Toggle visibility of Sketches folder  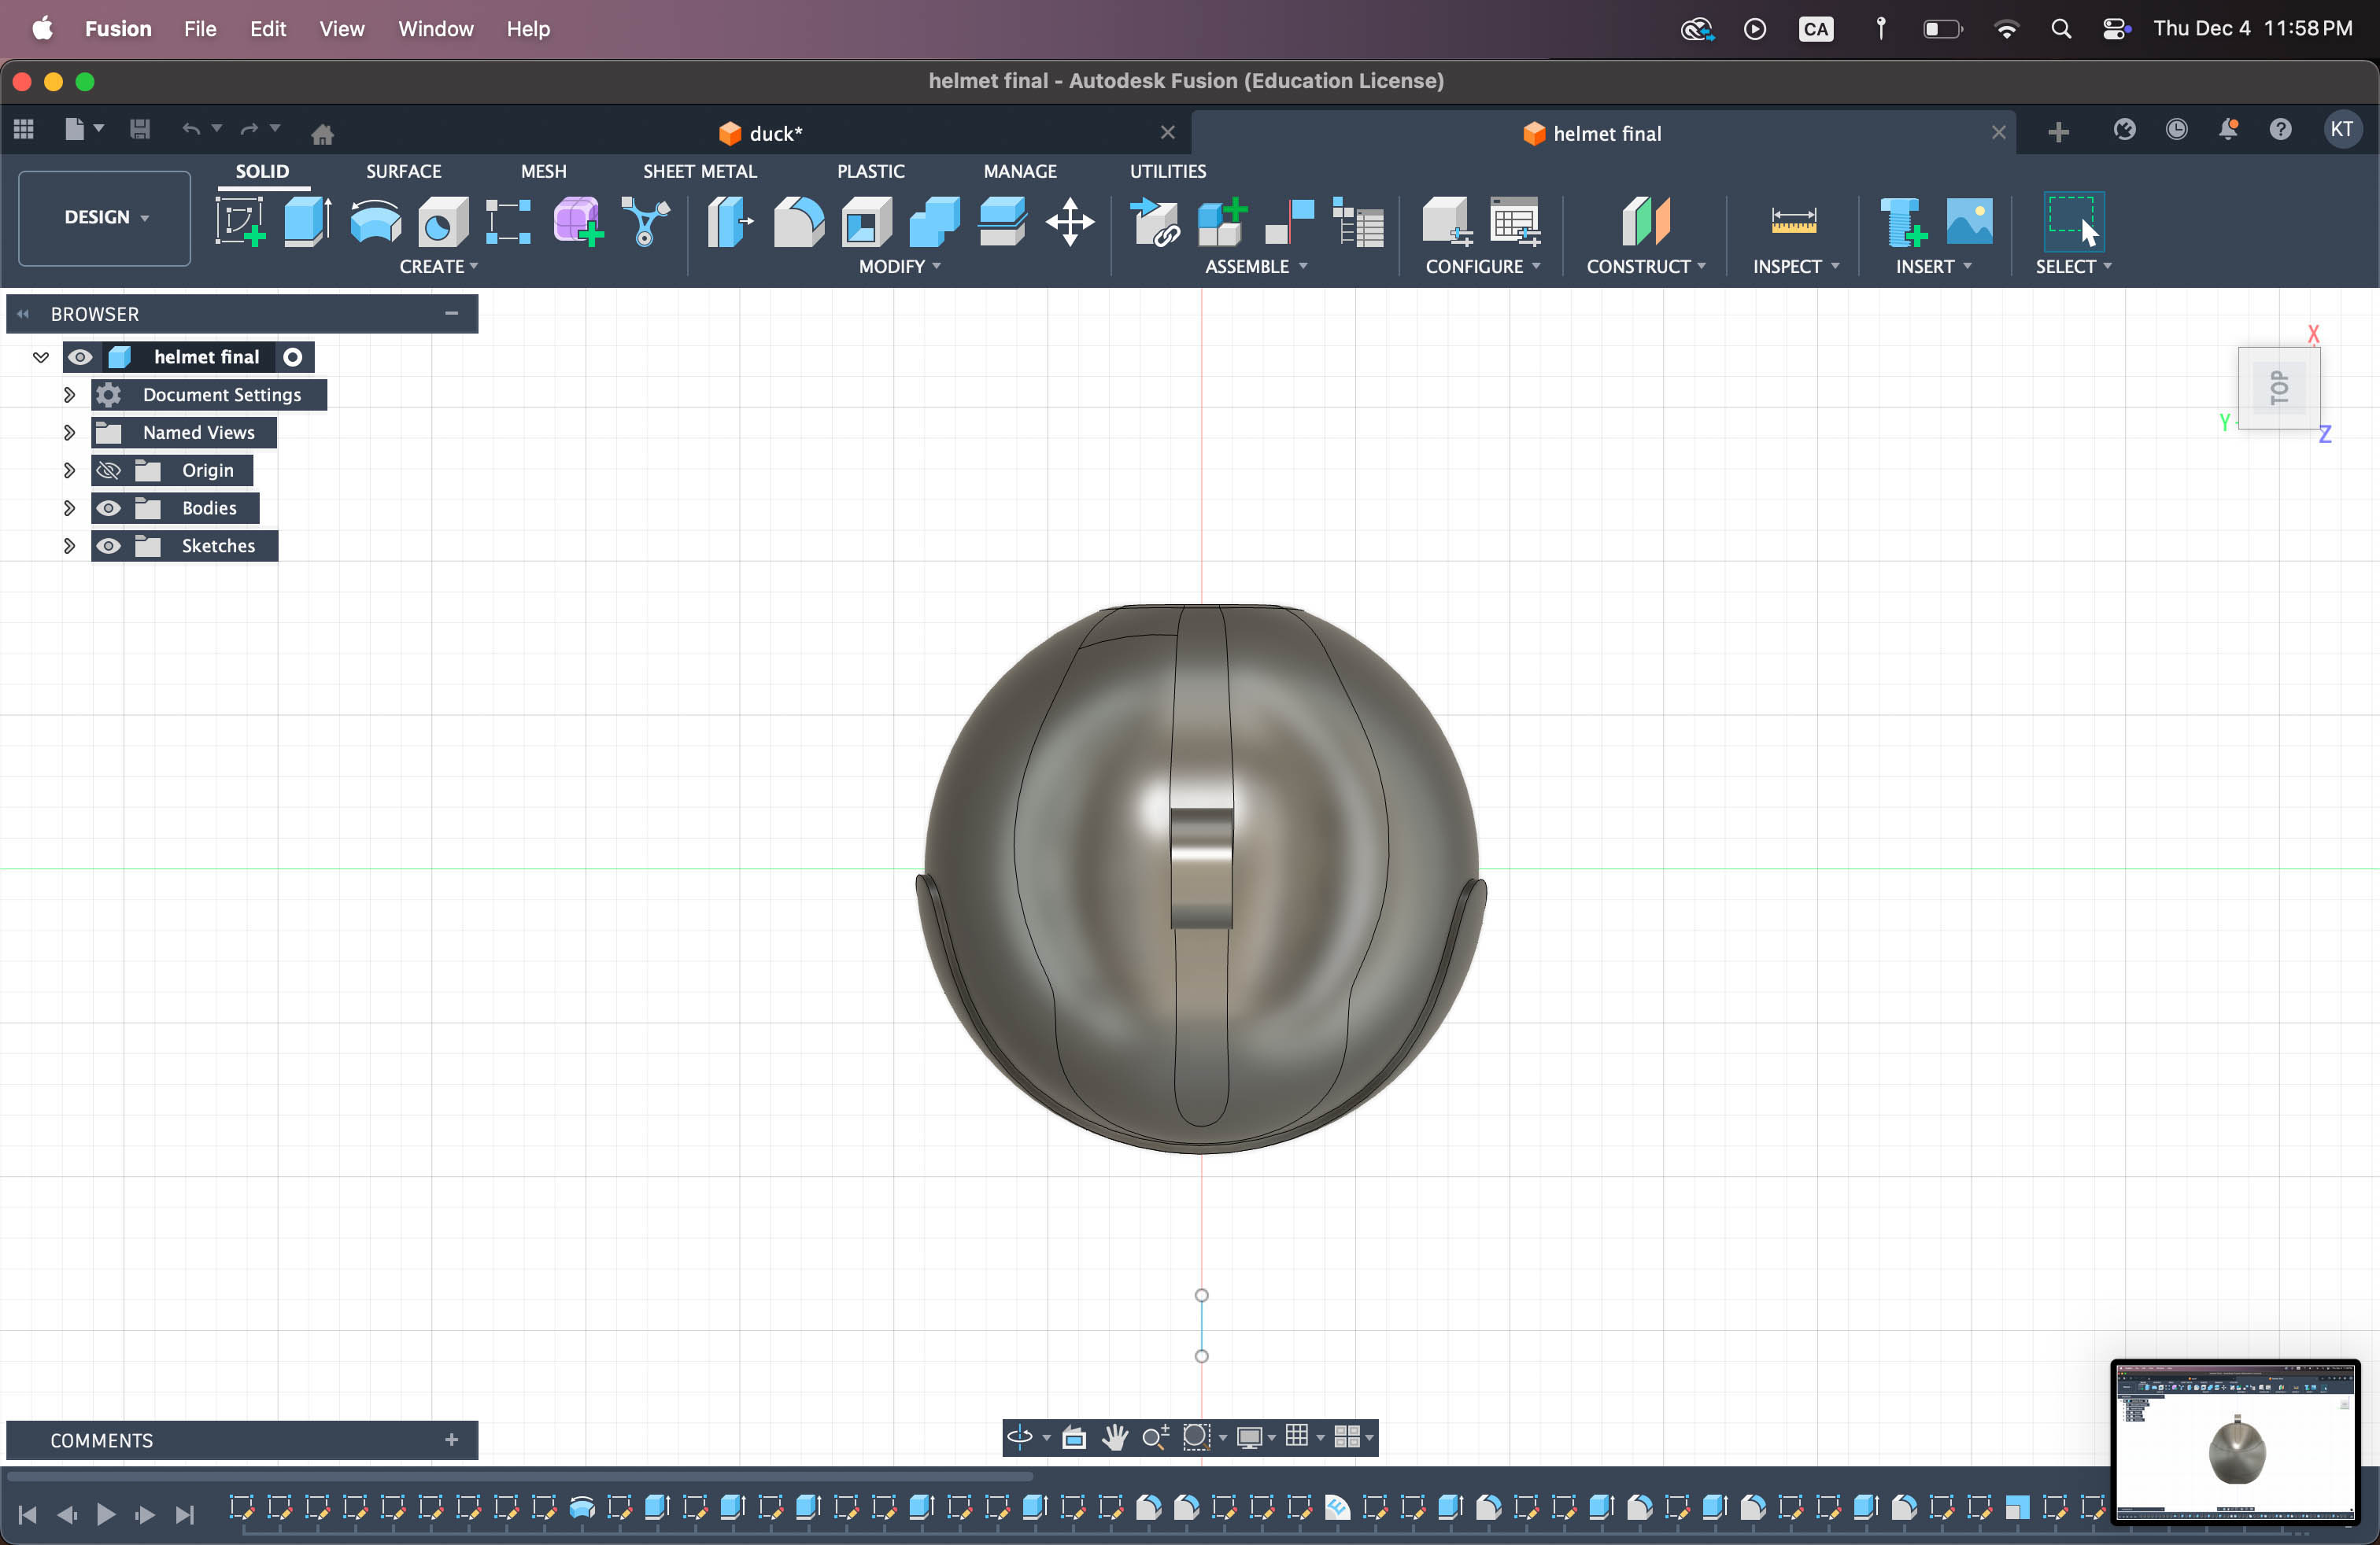pyautogui.click(x=108, y=546)
